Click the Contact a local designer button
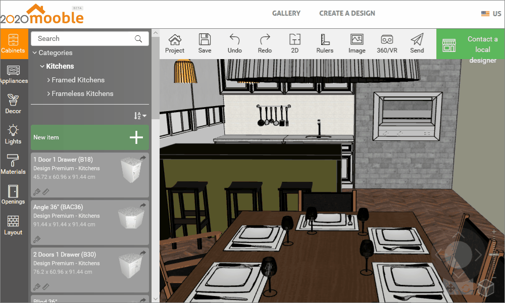This screenshot has width=505, height=303. [471, 44]
